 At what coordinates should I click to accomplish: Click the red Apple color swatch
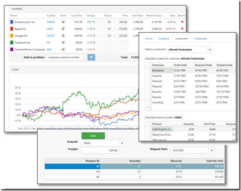tap(11, 29)
